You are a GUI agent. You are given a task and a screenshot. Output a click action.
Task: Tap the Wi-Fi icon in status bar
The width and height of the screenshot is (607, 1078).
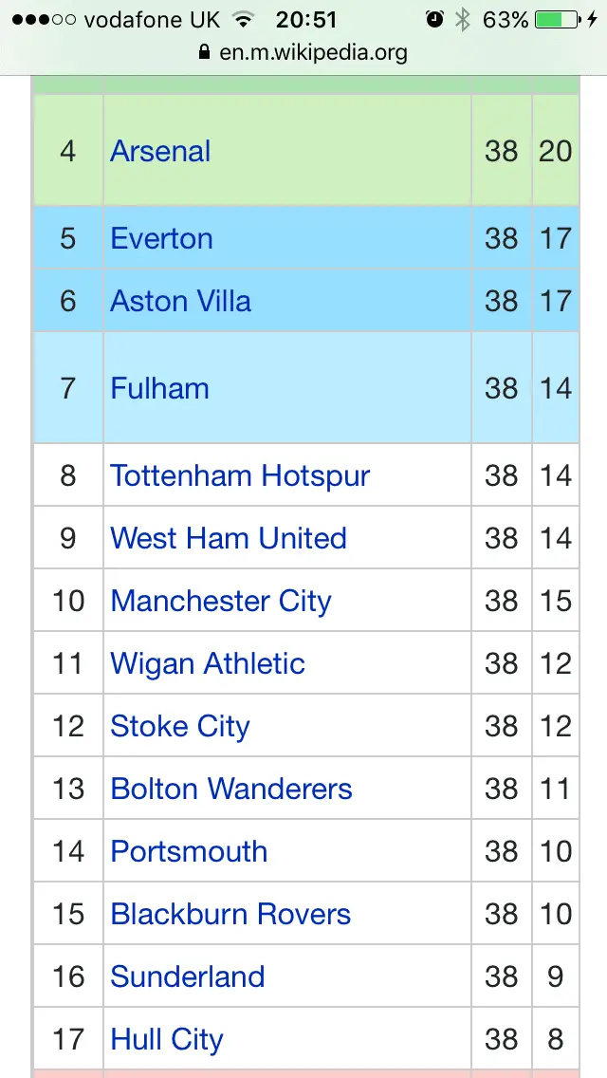244,20
